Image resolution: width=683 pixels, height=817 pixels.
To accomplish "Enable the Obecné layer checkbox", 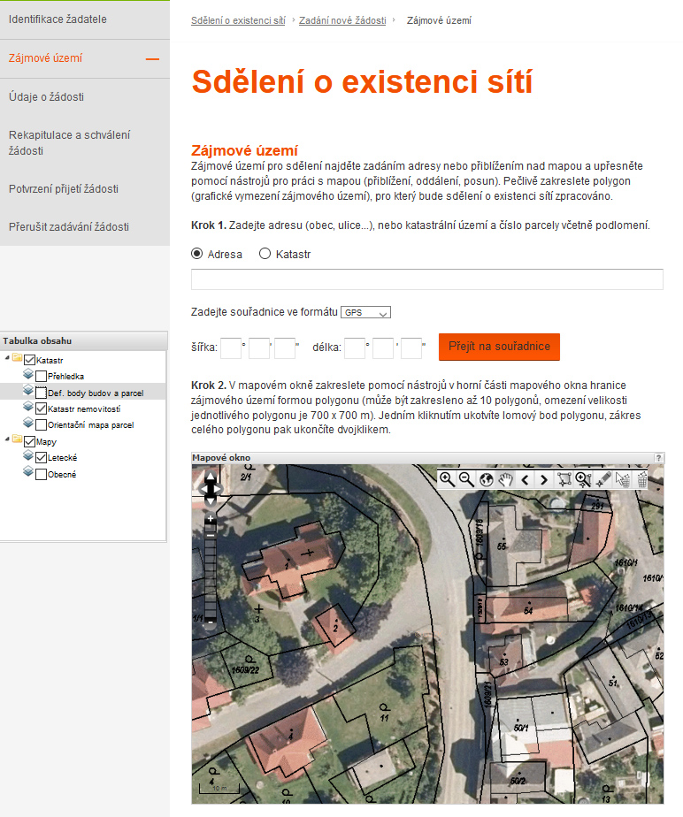I will coord(42,475).
